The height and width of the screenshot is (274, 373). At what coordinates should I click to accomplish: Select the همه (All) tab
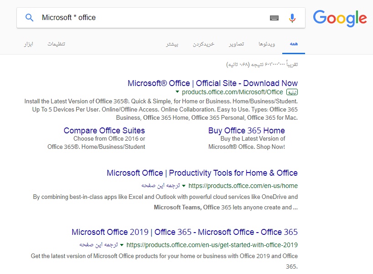point(294,44)
